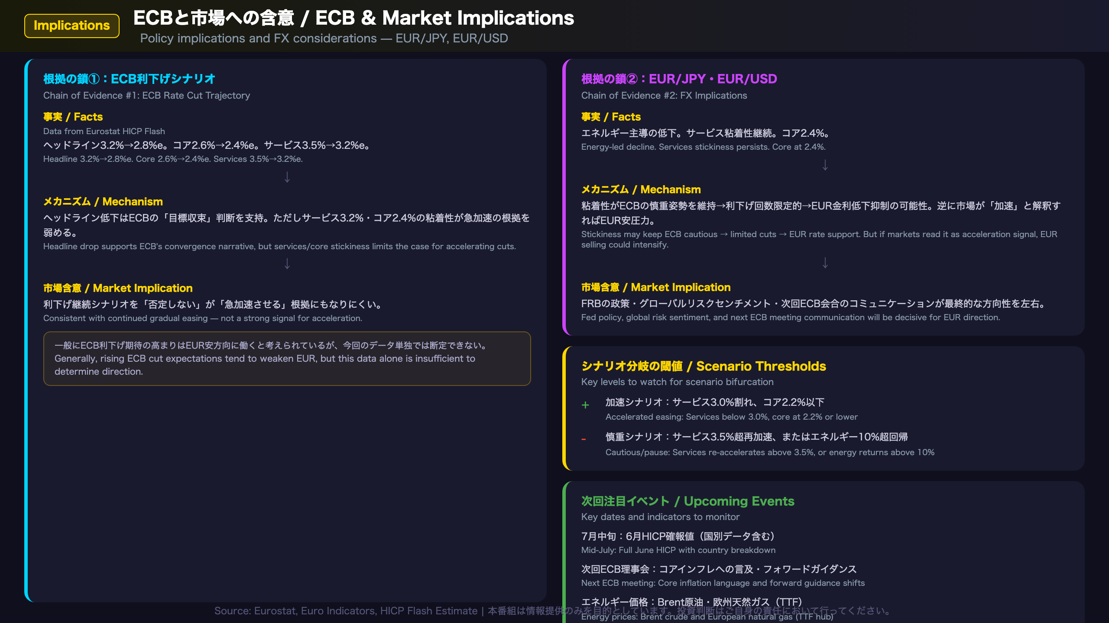Click line '慎重シナリオ：サービス3.5%超再加速'
1109x623 pixels.
tap(757, 437)
